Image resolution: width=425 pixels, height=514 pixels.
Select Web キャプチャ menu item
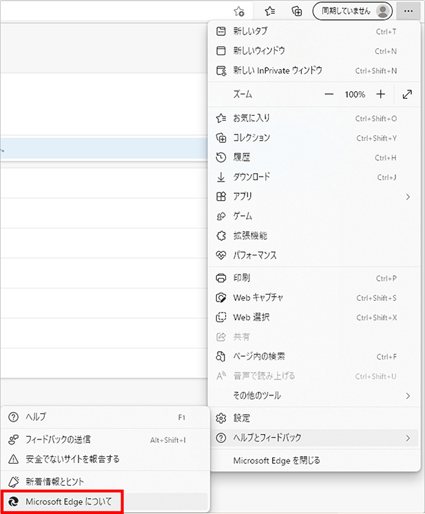point(314,297)
